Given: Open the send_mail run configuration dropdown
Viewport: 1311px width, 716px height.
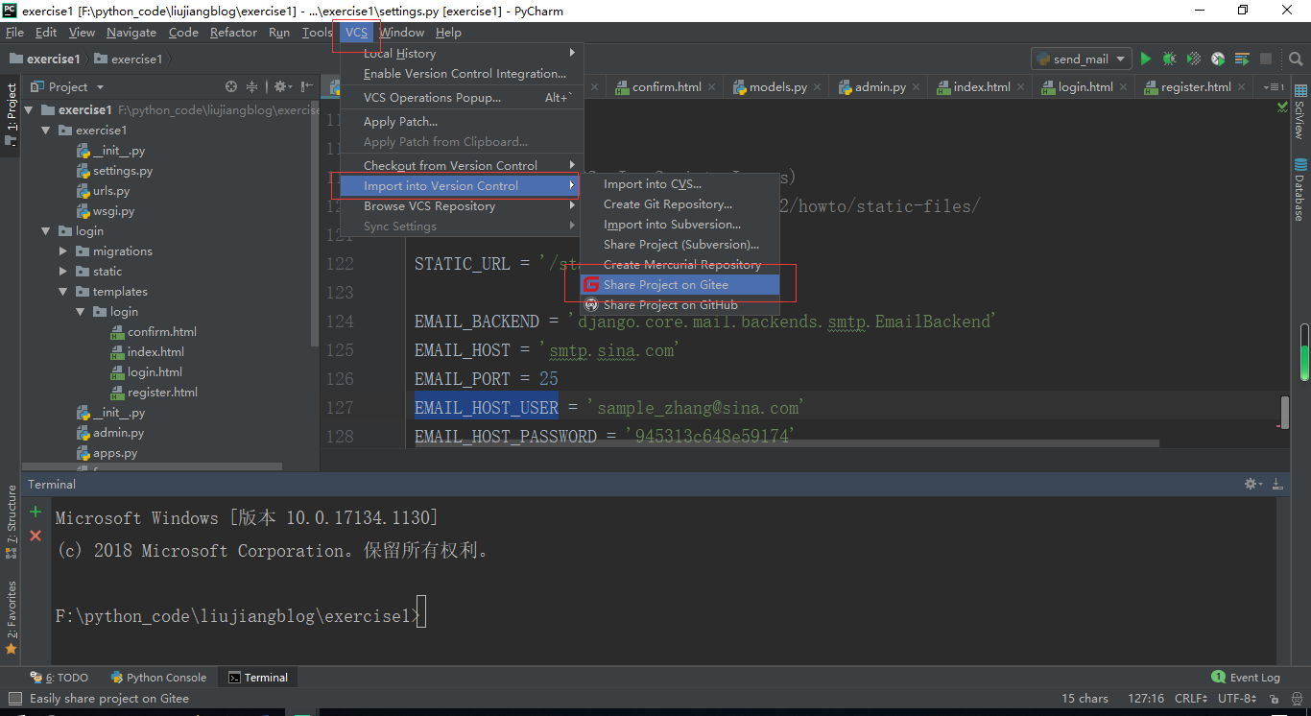Looking at the screenshot, I should pos(1082,60).
